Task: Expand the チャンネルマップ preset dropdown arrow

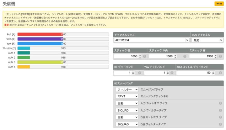Action: (x=187, y=40)
